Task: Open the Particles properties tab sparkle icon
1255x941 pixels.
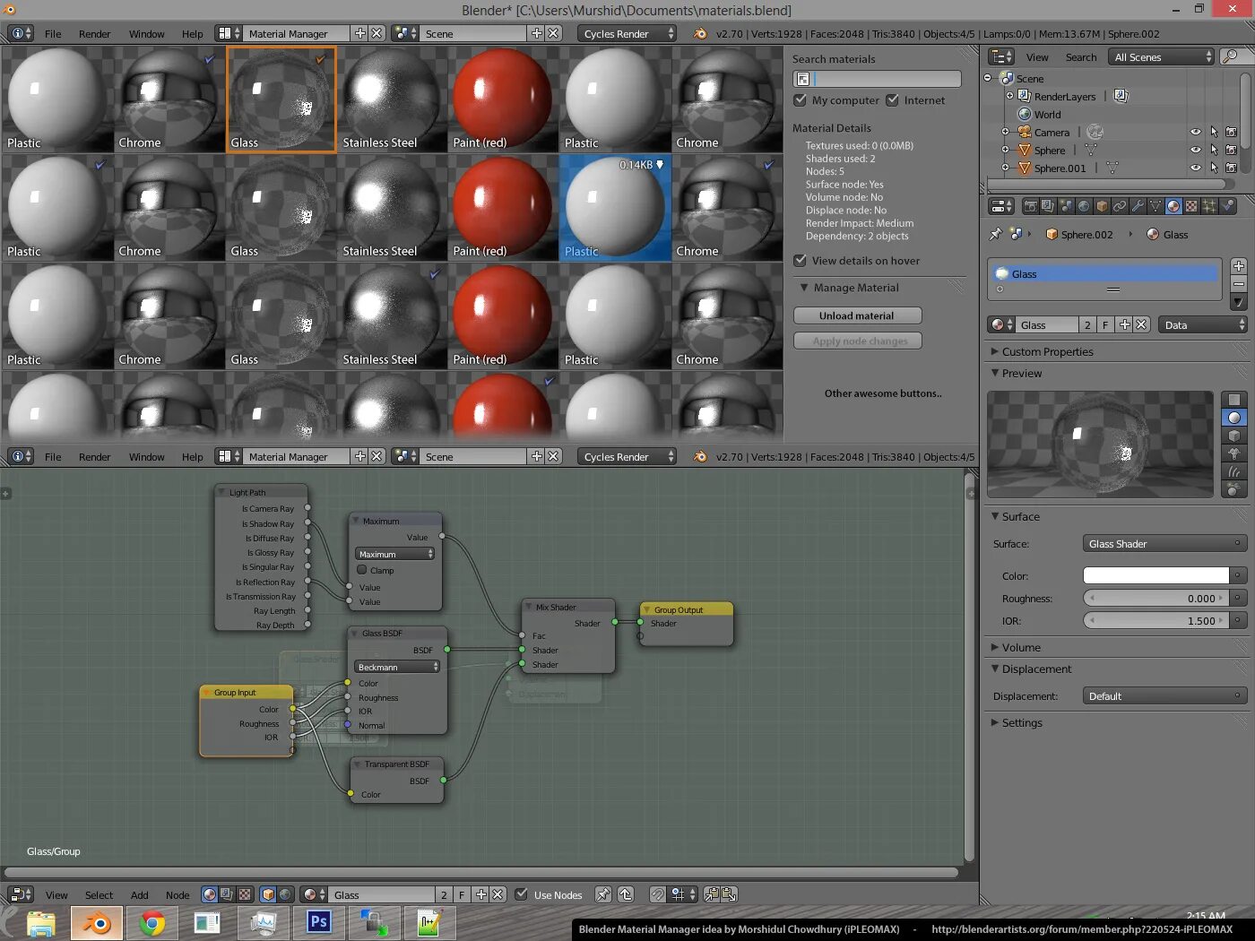Action: [x=1209, y=206]
